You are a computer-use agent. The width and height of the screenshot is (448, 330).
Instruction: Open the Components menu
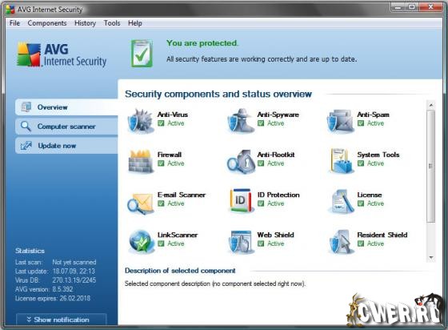(47, 23)
